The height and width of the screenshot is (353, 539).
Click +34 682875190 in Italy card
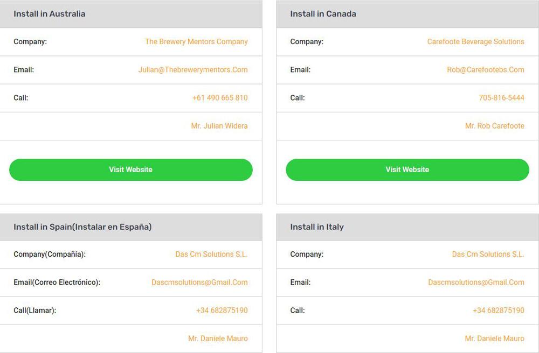[499, 310]
